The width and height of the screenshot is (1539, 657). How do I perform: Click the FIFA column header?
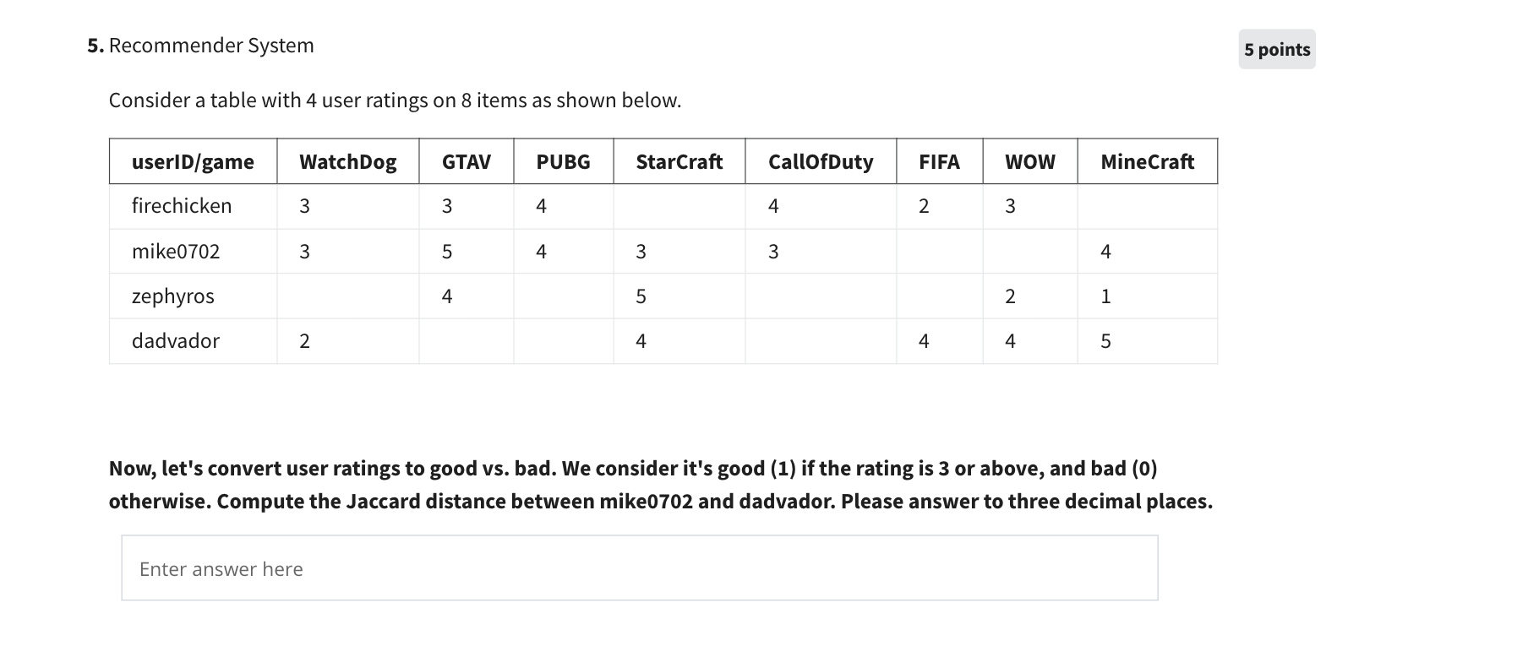pyautogui.click(x=940, y=161)
